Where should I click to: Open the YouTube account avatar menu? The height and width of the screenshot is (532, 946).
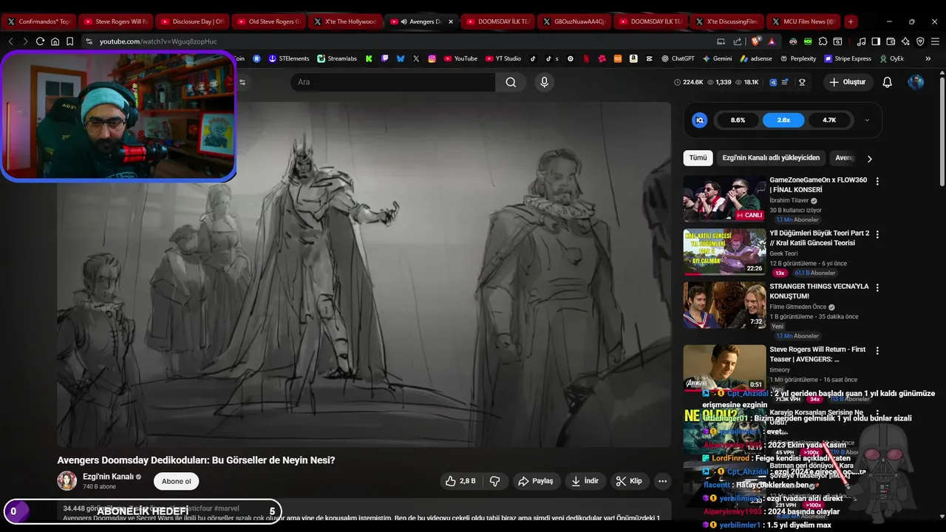(x=916, y=82)
